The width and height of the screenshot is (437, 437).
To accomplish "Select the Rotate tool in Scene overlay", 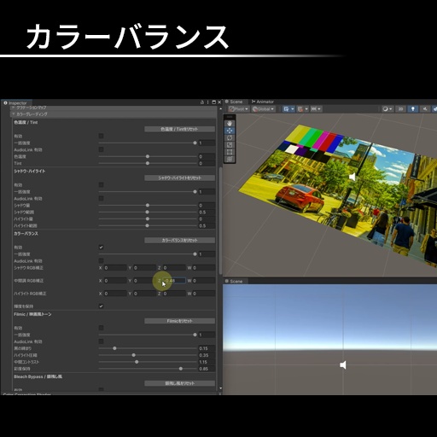I will point(230,137).
